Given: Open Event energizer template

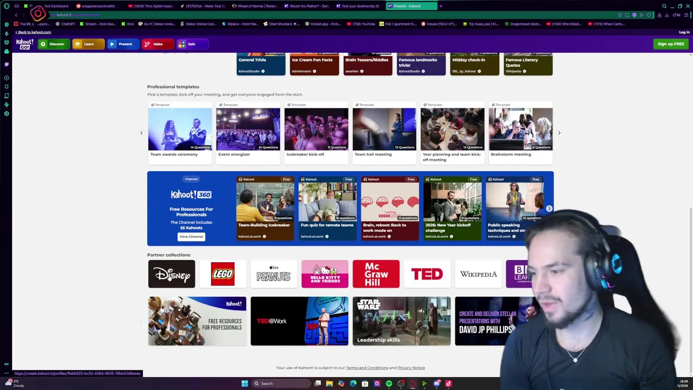Looking at the screenshot, I should (x=248, y=133).
